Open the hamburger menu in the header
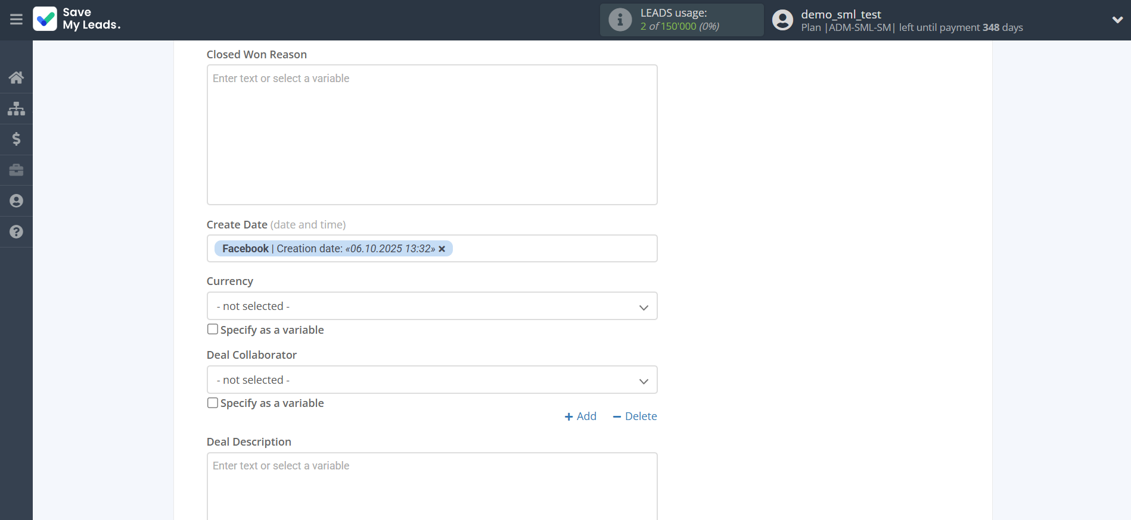The height and width of the screenshot is (520, 1131). click(16, 20)
